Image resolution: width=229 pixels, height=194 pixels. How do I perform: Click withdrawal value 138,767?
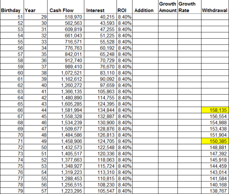pos(218,191)
